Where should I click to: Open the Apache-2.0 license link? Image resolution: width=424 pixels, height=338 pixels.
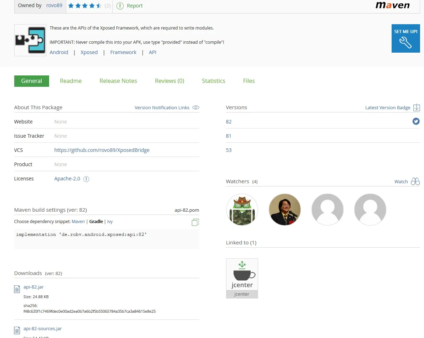(x=67, y=179)
